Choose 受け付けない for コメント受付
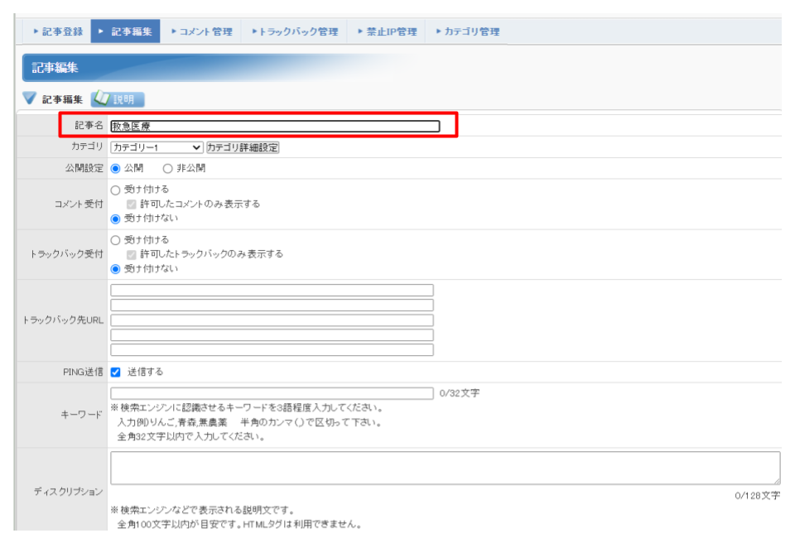This screenshot has width=795, height=538. pos(116,219)
